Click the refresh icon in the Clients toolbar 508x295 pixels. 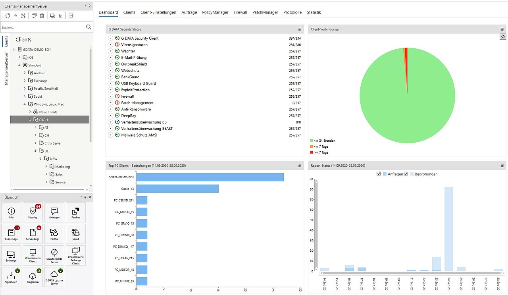[7, 16]
